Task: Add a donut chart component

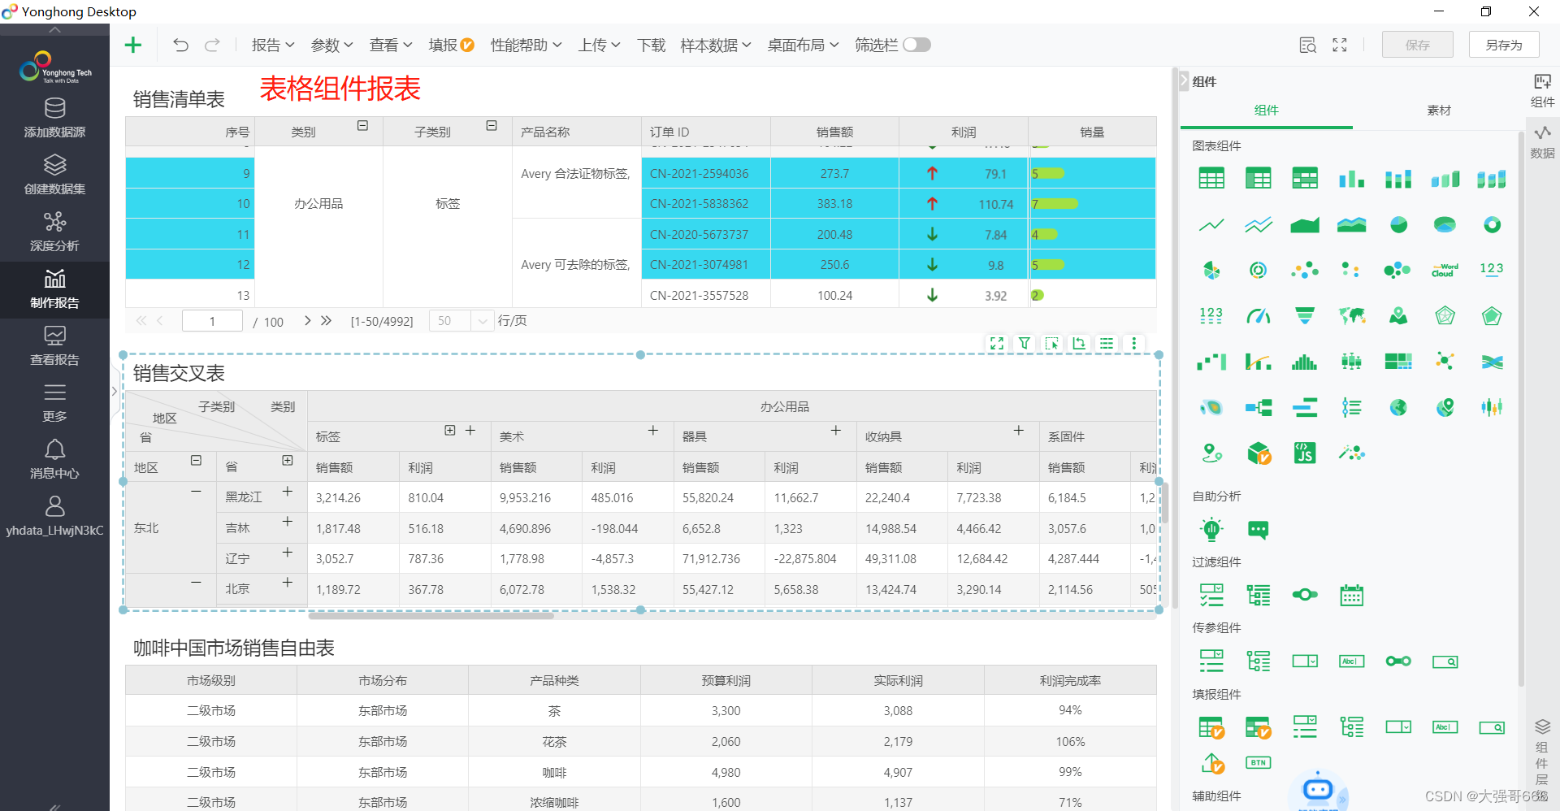Action: (x=1492, y=224)
